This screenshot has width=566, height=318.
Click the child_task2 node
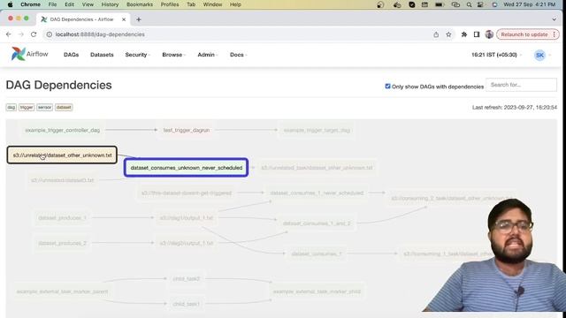tap(187, 279)
